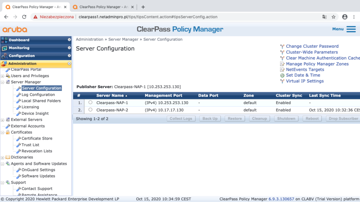
Task: Open the Monitoring menu section
Action: 36,48
